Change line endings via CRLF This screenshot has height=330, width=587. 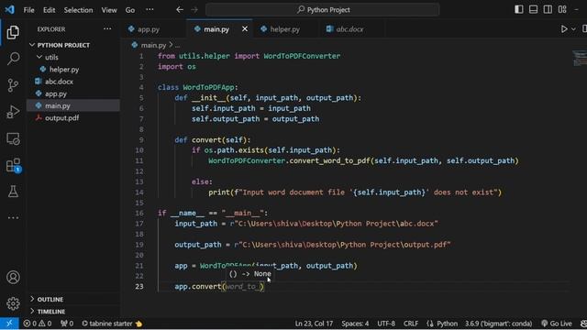pos(411,324)
